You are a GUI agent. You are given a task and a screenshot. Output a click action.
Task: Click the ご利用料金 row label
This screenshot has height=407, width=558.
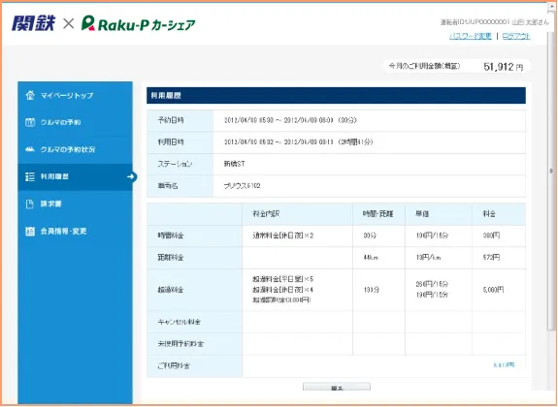click(x=174, y=365)
